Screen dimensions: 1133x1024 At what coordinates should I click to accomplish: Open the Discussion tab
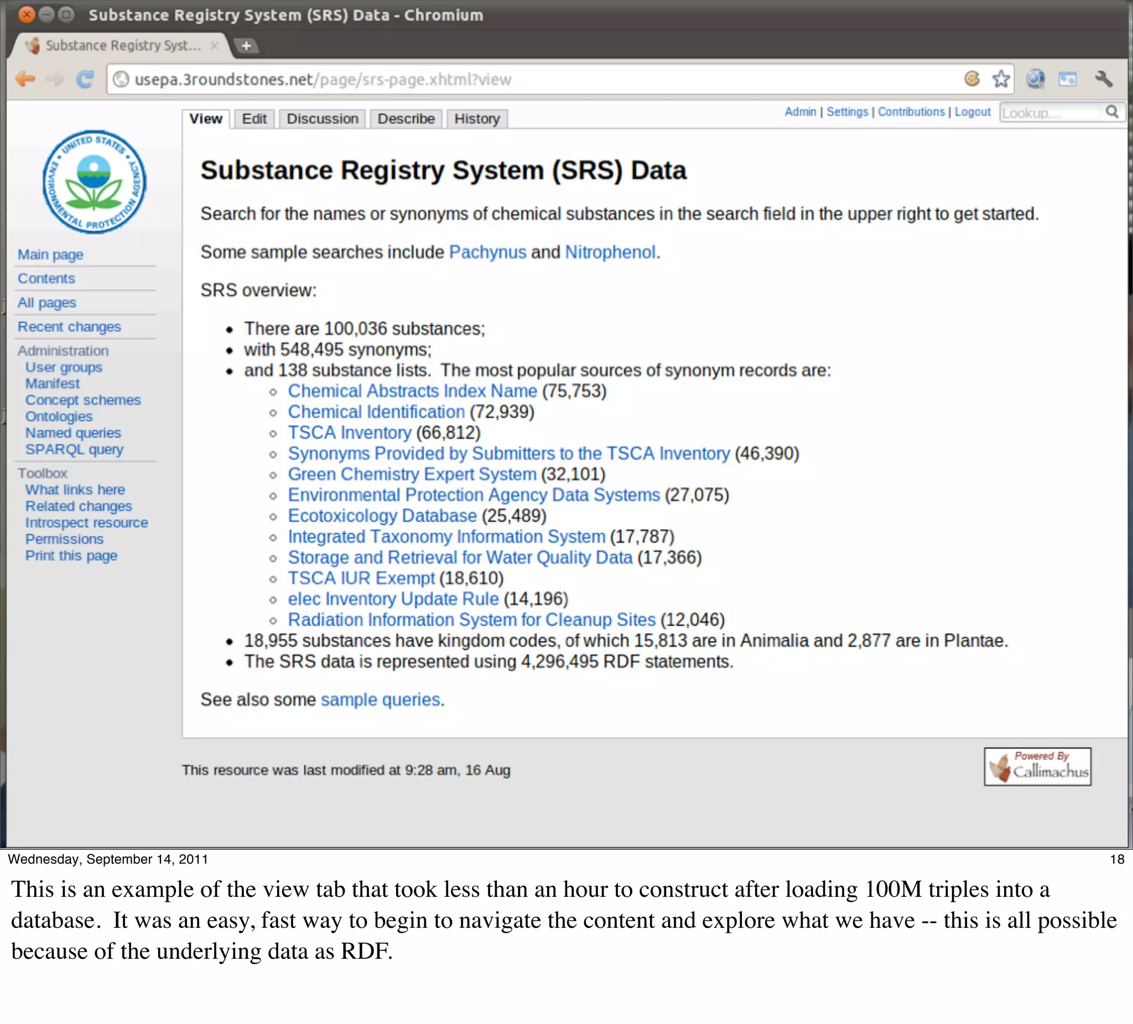(x=322, y=119)
